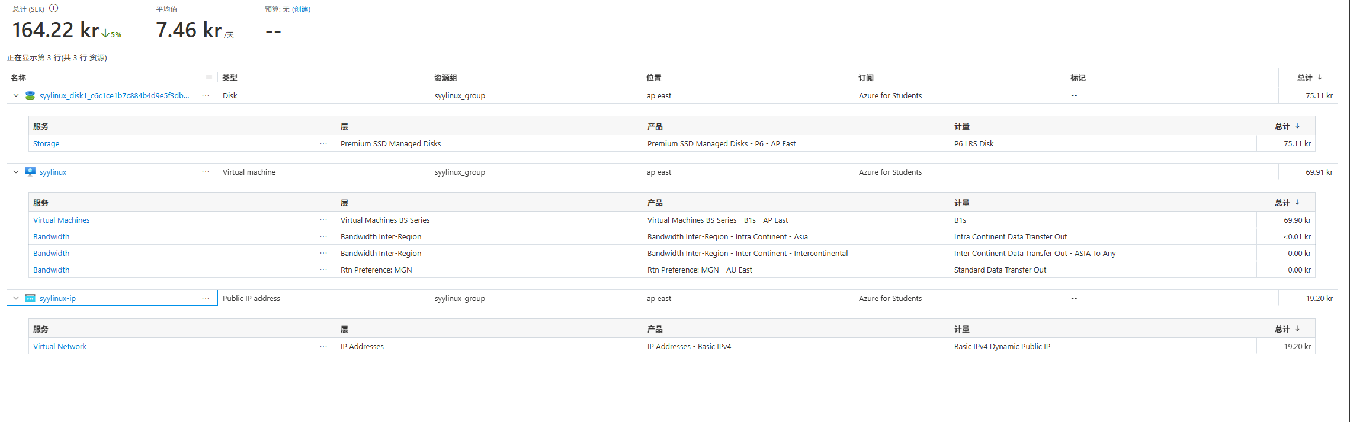This screenshot has width=1350, height=422.
Task: Open the Virtual Network service link
Action: [x=60, y=346]
